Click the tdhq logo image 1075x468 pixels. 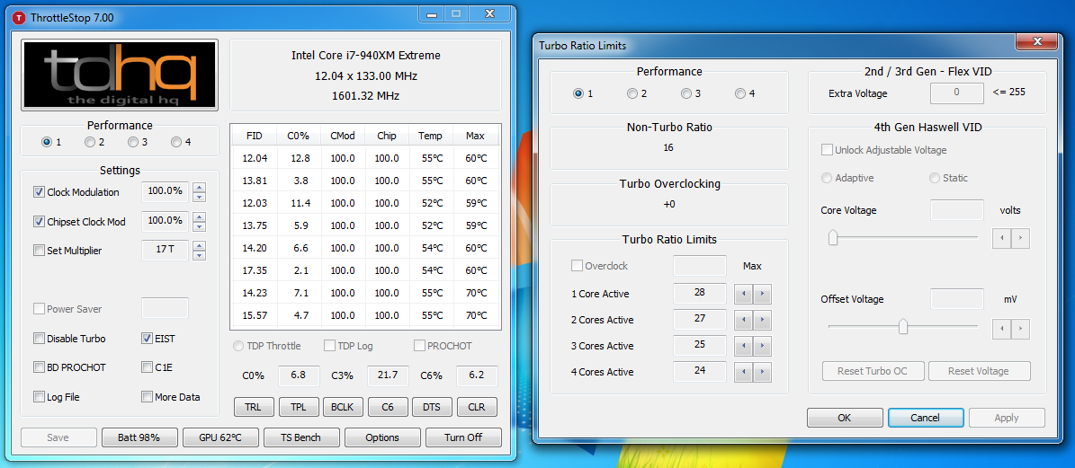pyautogui.click(x=120, y=75)
